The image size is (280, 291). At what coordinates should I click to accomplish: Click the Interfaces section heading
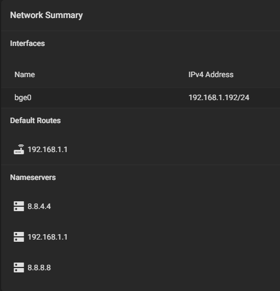(27, 43)
